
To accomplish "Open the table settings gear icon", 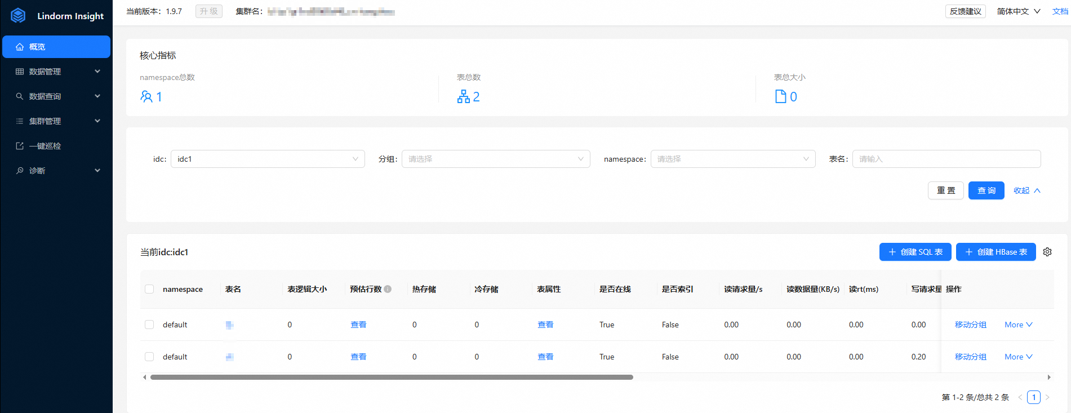I will point(1047,252).
